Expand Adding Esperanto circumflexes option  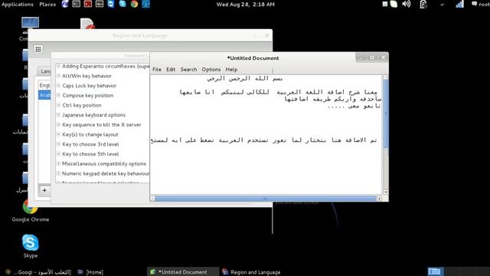click(58, 66)
